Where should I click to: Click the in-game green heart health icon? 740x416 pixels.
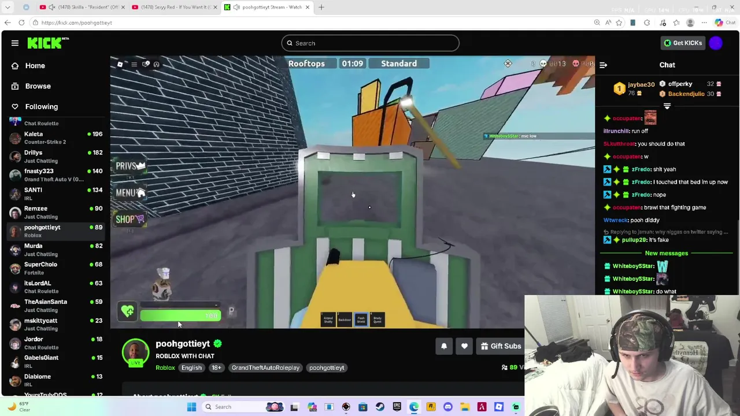tap(128, 311)
